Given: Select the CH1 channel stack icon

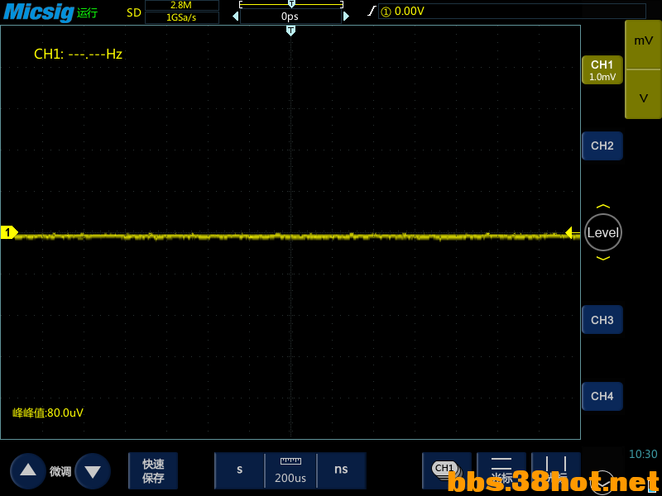Looking at the screenshot, I should [x=447, y=470].
